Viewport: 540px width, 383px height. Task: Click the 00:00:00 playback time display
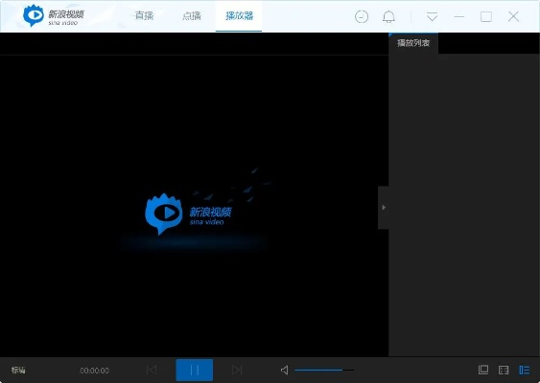click(94, 371)
